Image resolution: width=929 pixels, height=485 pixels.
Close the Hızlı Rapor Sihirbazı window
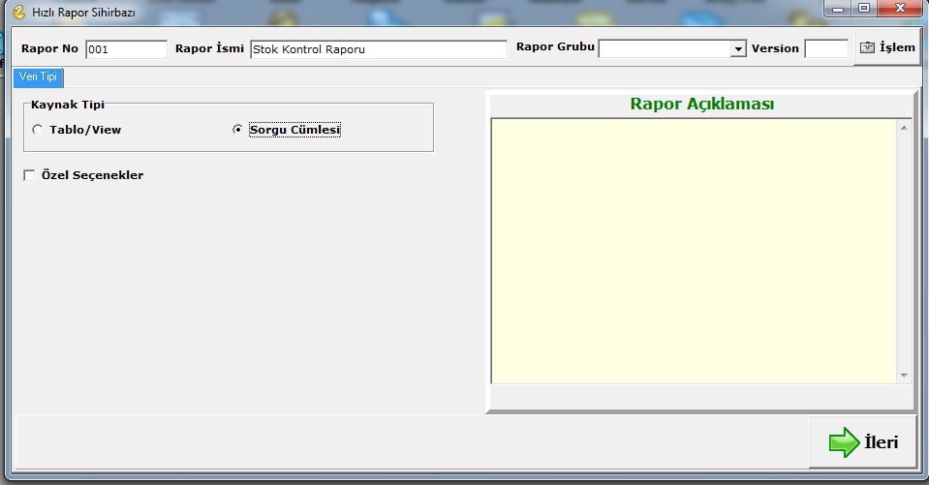(x=898, y=9)
